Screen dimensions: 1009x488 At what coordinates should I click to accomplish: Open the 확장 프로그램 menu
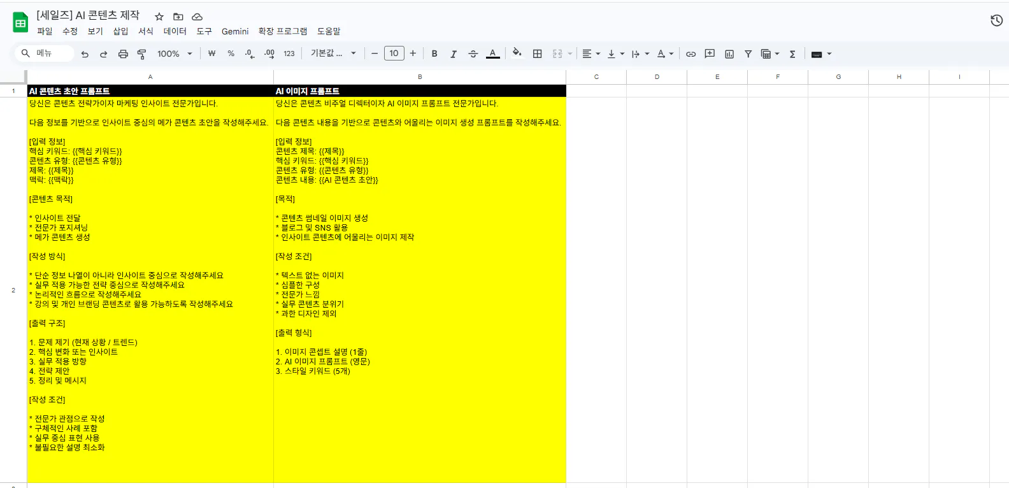tap(283, 31)
